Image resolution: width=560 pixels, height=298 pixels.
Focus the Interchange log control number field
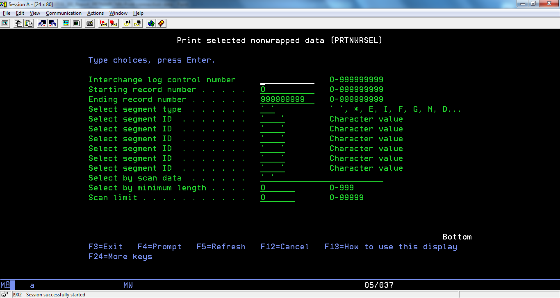pos(287,80)
